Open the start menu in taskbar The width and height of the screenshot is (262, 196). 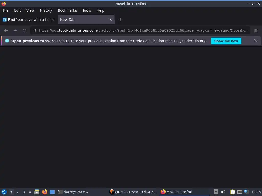4,192
